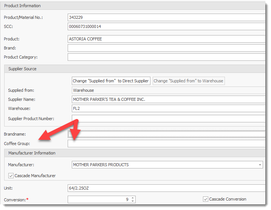Click the Product/Material No. field
The height and width of the screenshot is (210, 271).
click(x=166, y=17)
